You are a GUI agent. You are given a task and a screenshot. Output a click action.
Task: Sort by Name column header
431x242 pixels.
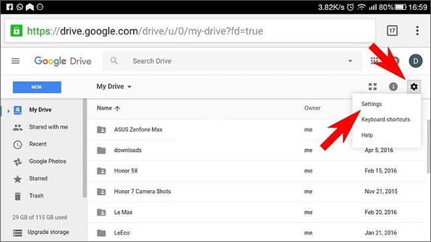(x=104, y=108)
